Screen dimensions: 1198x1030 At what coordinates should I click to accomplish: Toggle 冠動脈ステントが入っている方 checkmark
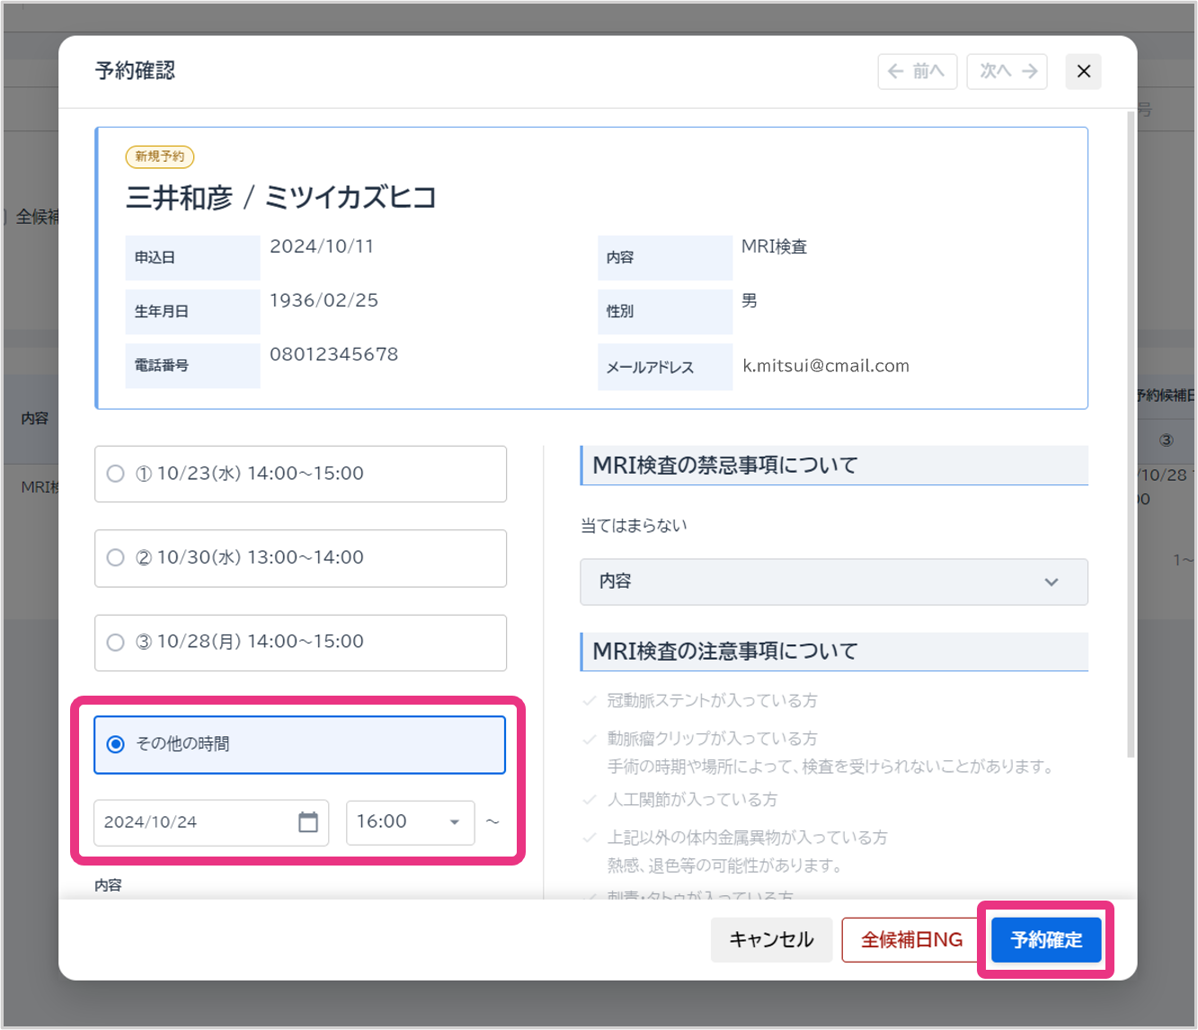(590, 701)
